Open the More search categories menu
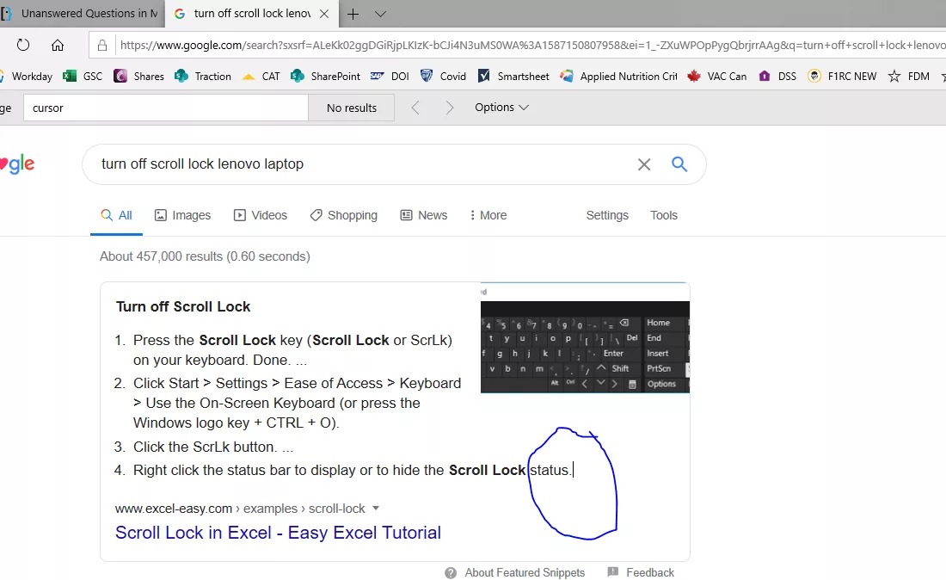 point(488,215)
